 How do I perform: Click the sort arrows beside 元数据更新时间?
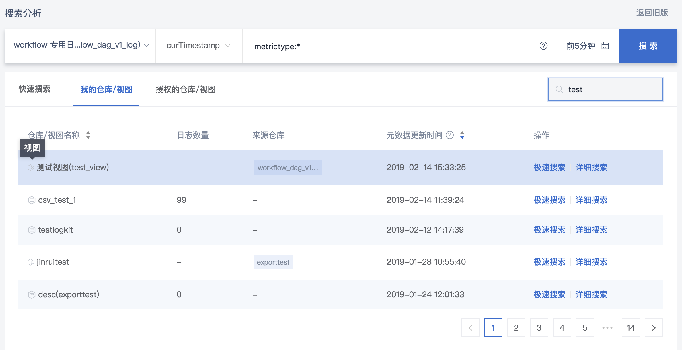pos(462,135)
